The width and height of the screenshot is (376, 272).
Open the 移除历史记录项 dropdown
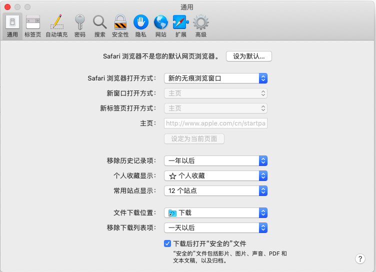216,160
